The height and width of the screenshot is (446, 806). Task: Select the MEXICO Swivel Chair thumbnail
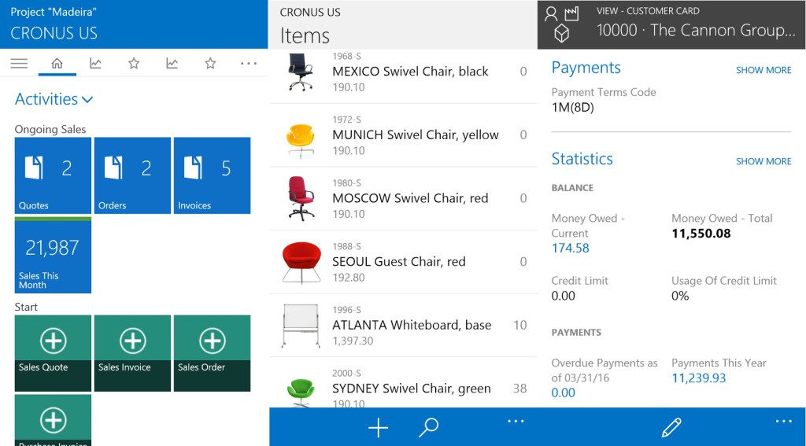301,72
